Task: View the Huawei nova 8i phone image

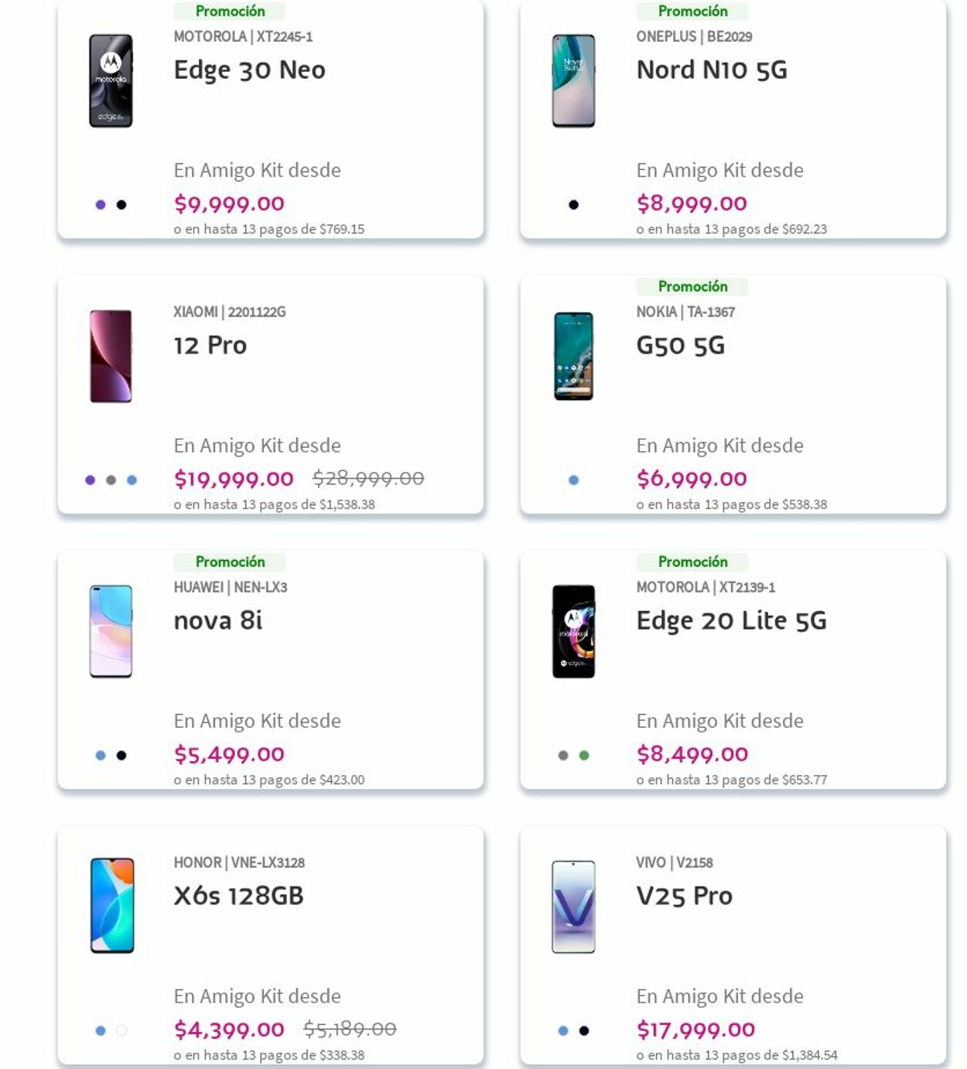Action: (x=111, y=631)
